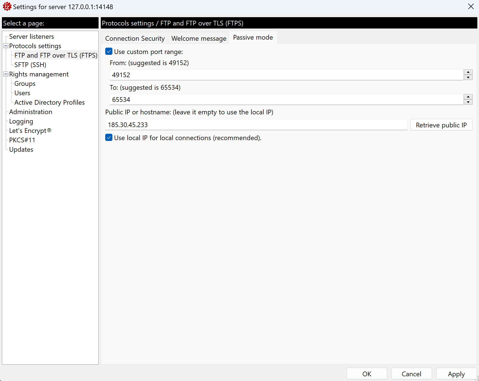Confirm the settings with OK
This screenshot has height=381, width=479.
pos(367,374)
